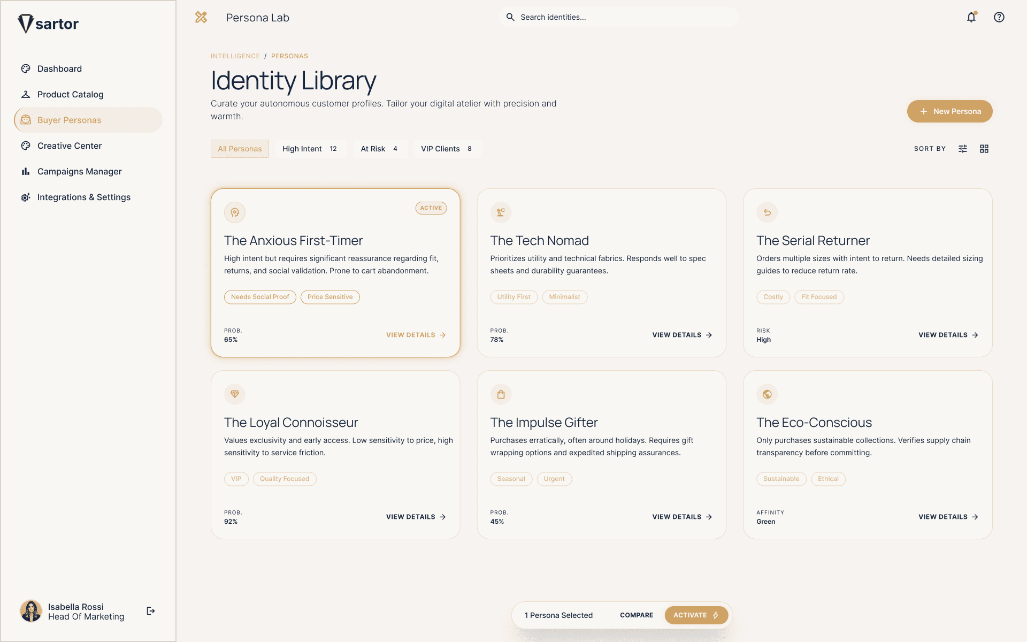Click the Price Sensitive tag chip

click(x=330, y=297)
